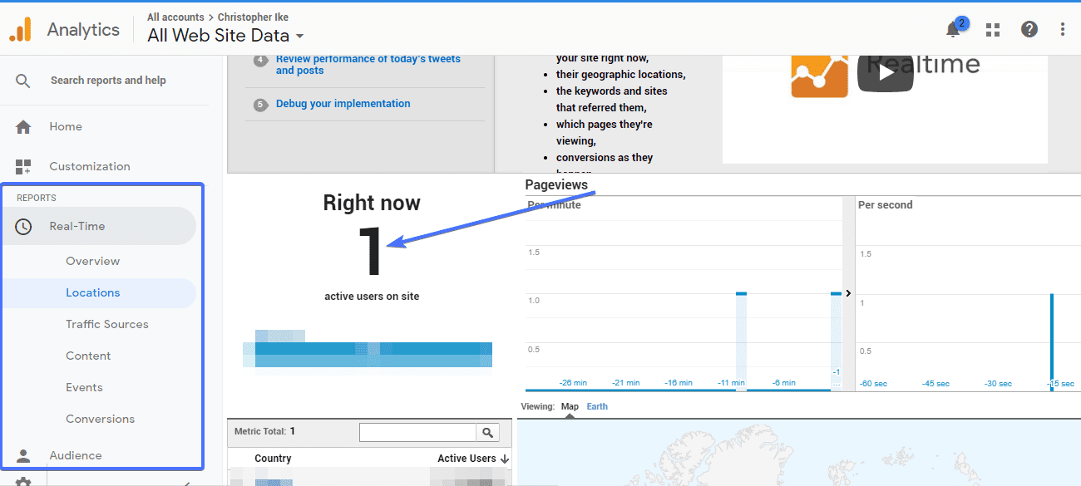Open the All Web Site Data dropdown
This screenshot has height=486, width=1081.
click(225, 35)
